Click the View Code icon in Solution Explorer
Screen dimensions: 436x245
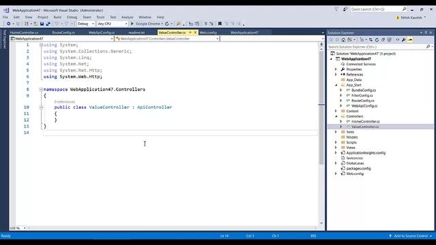pyautogui.click(x=397, y=40)
